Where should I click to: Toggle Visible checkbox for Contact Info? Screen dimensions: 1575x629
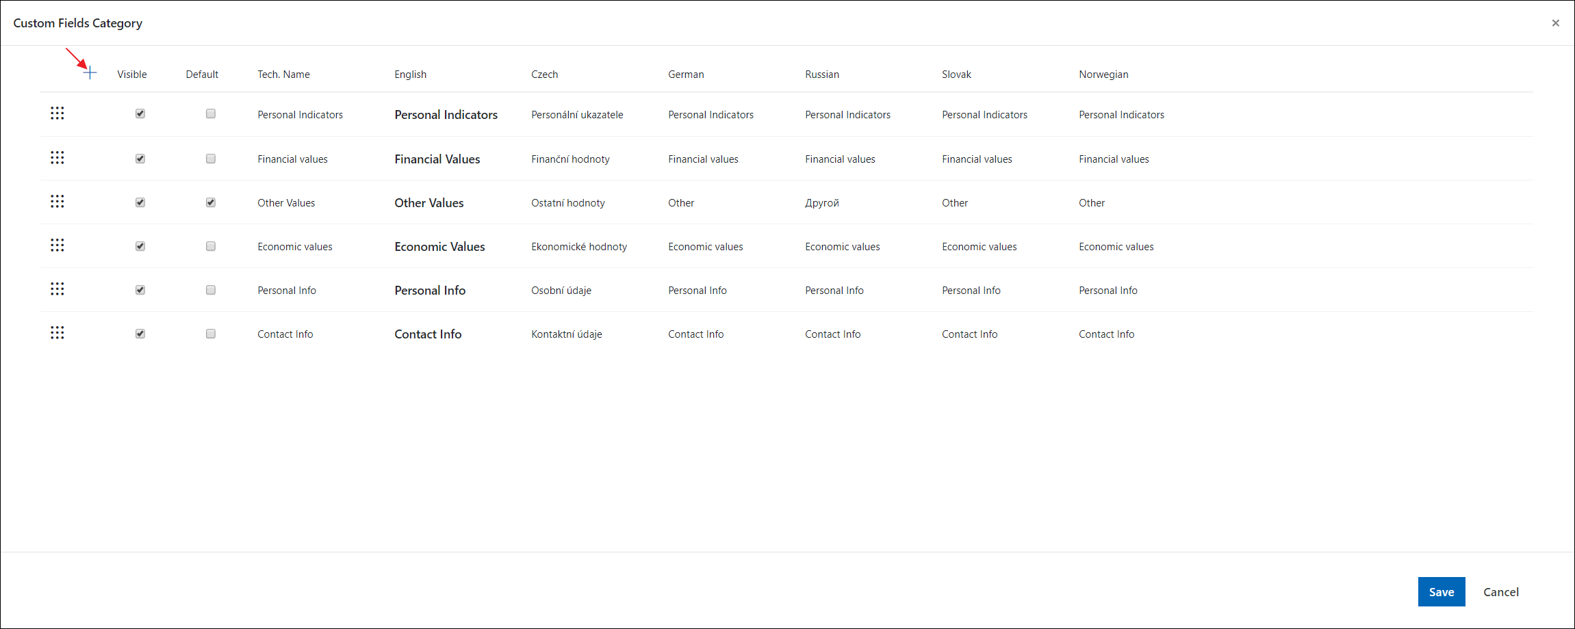(140, 334)
